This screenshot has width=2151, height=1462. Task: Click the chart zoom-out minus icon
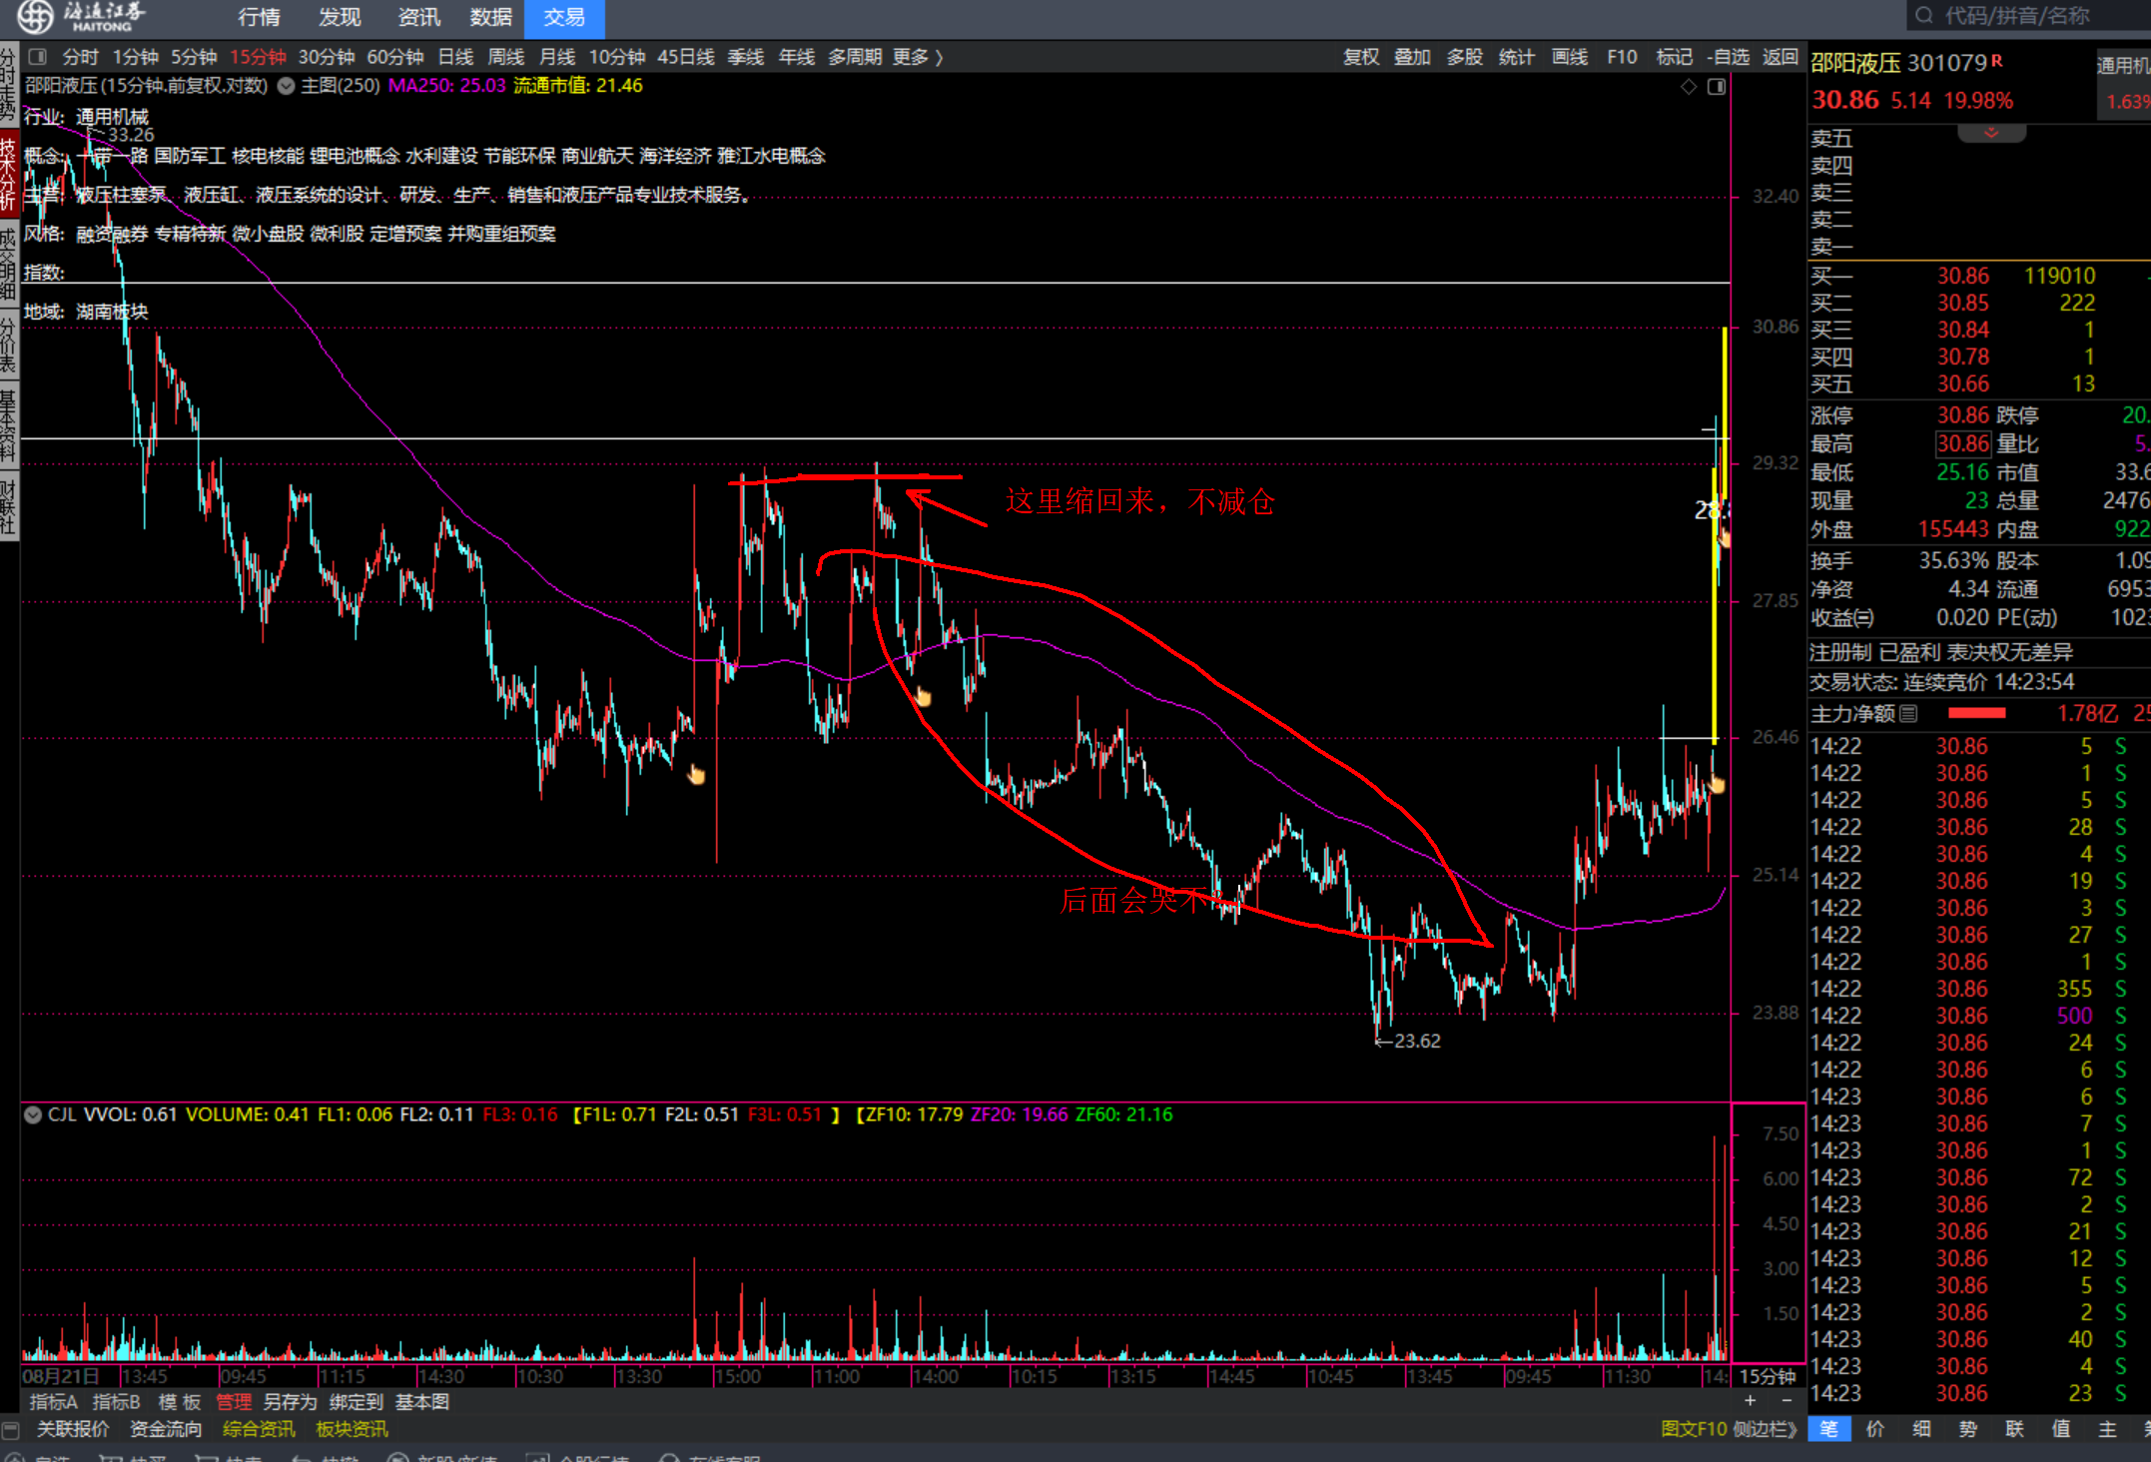[1787, 1401]
